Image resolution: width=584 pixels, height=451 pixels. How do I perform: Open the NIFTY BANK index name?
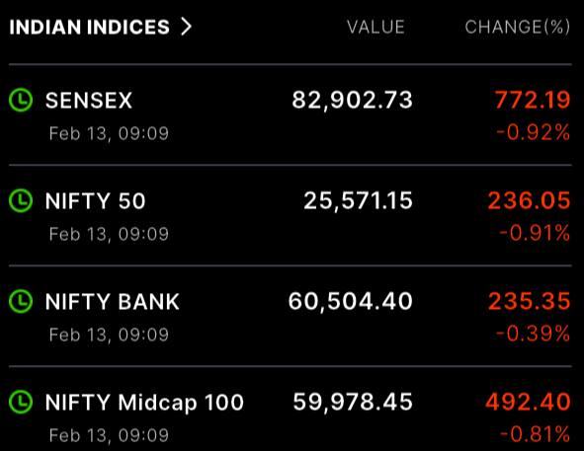click(113, 301)
